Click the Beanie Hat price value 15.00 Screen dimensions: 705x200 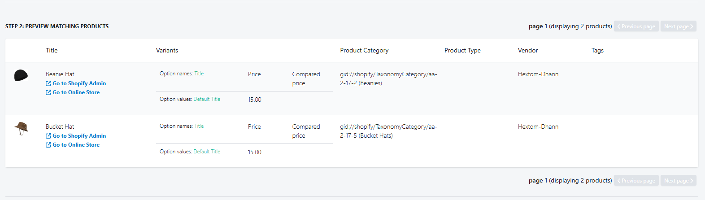pyautogui.click(x=255, y=100)
